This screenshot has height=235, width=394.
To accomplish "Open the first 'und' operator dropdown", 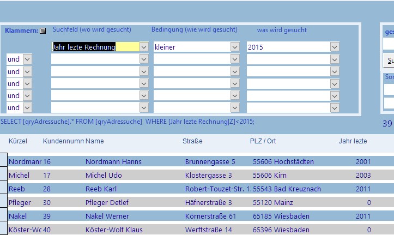I will pos(27,59).
